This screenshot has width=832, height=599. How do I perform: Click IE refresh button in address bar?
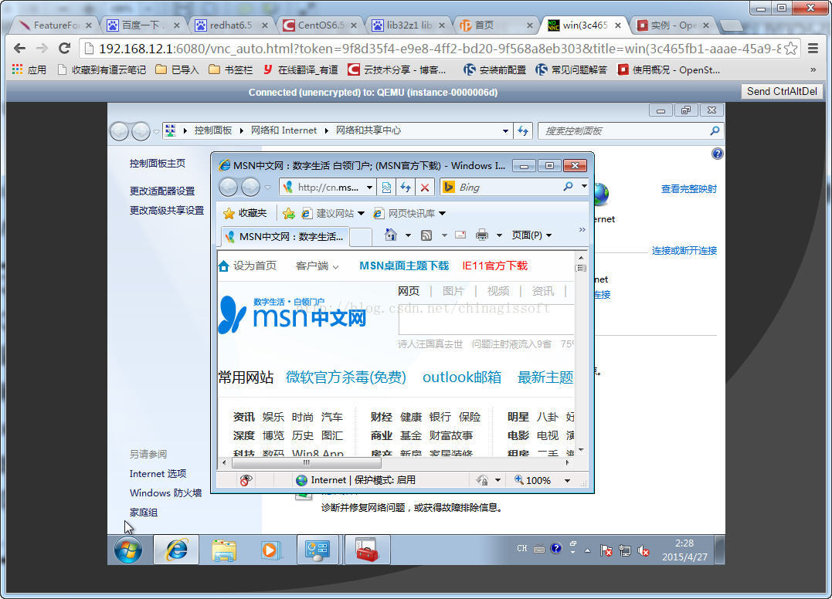coord(406,187)
